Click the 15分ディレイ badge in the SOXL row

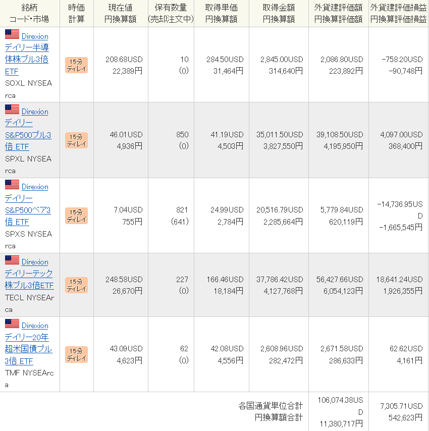(76, 65)
